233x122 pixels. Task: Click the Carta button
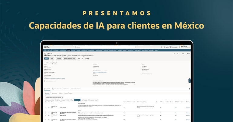tap(64, 100)
